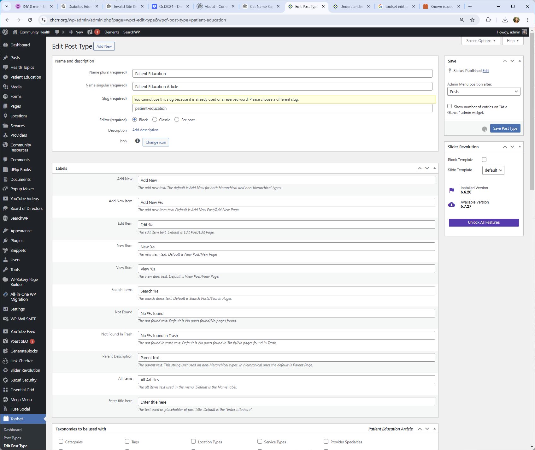The height and width of the screenshot is (450, 535).
Task: Open Essential Grid in sidebar
Action: coord(23,390)
